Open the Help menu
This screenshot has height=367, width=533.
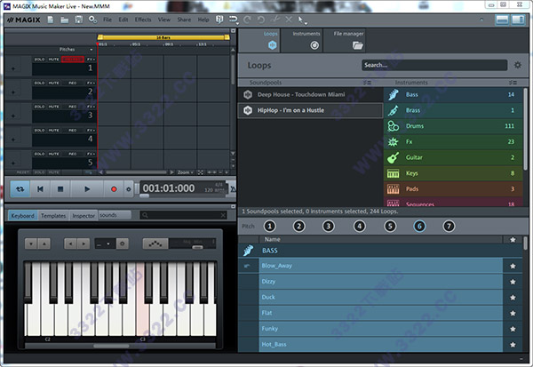[203, 20]
